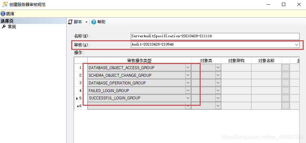Maximize the 创建服务器审核规范 window
Viewport: 306px width, 143px height.
(x=284, y=4)
